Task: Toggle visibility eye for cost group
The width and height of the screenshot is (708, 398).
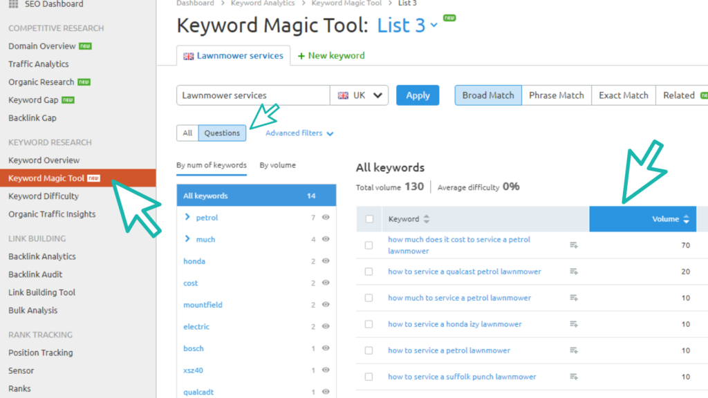Action: click(326, 283)
